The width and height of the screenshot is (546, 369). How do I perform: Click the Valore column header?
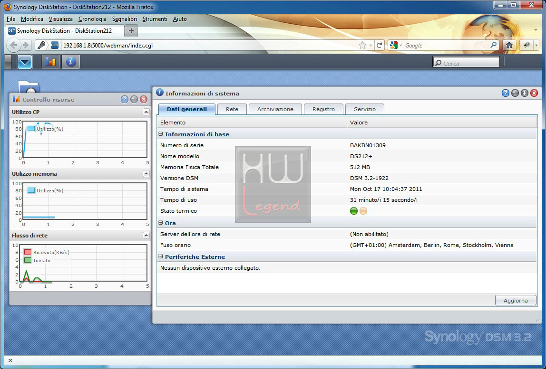click(x=442, y=123)
